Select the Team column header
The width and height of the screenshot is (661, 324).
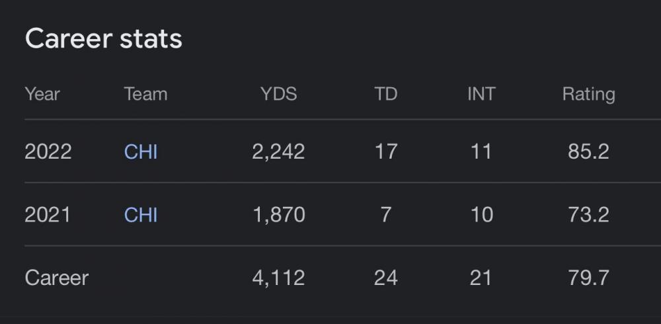pyautogui.click(x=145, y=94)
